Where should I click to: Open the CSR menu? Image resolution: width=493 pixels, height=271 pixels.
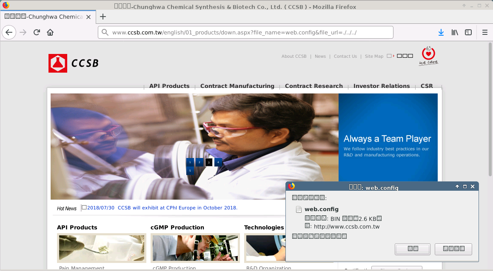point(427,86)
